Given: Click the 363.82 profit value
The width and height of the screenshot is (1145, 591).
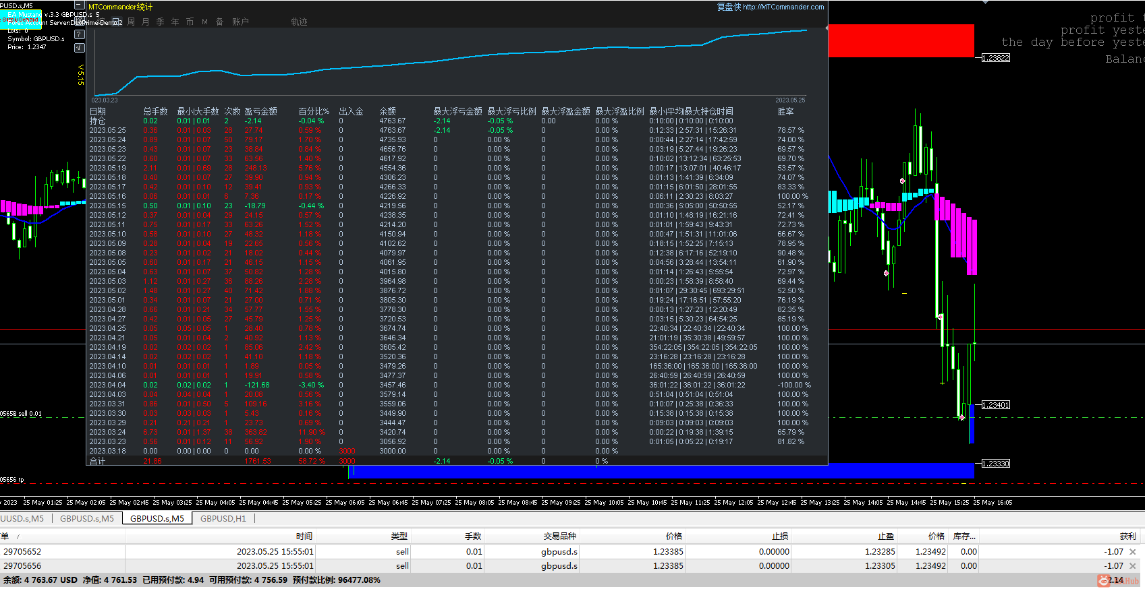Looking at the screenshot, I should click(256, 433).
